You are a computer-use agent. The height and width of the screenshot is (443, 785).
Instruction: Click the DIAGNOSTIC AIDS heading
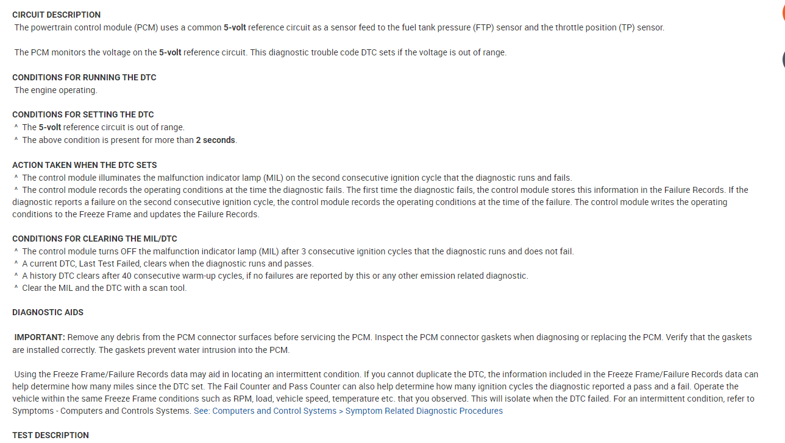point(48,312)
